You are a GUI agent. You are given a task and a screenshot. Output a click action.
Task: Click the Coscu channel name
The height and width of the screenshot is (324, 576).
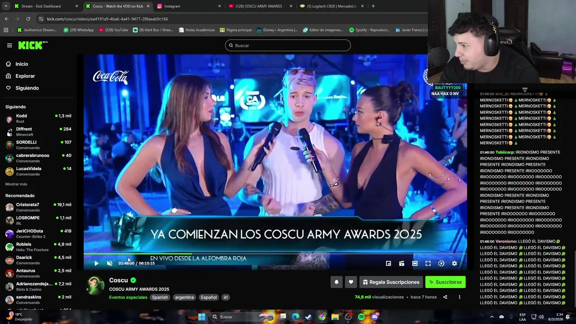(118, 280)
